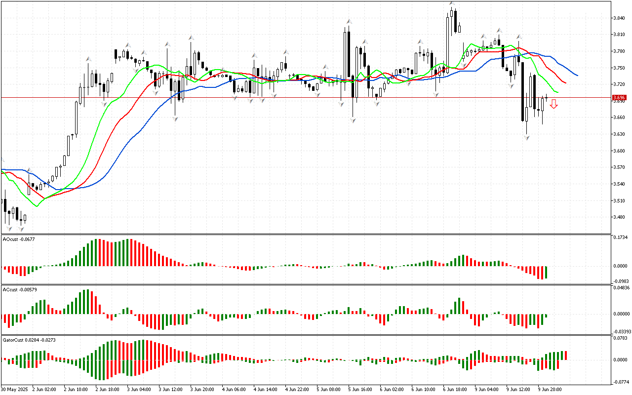Select the fractal up arrow above 2 Jun 10:00 candle
The height and width of the screenshot is (395, 632).
(88, 59)
